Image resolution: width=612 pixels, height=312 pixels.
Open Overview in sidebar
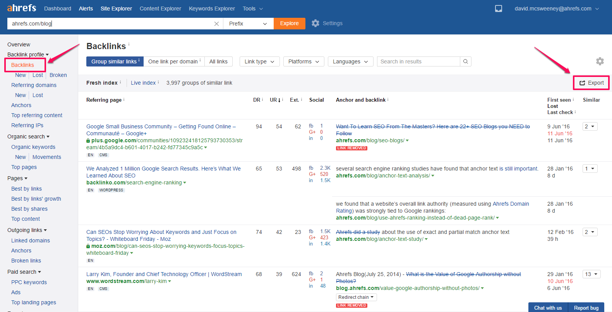[x=19, y=44]
